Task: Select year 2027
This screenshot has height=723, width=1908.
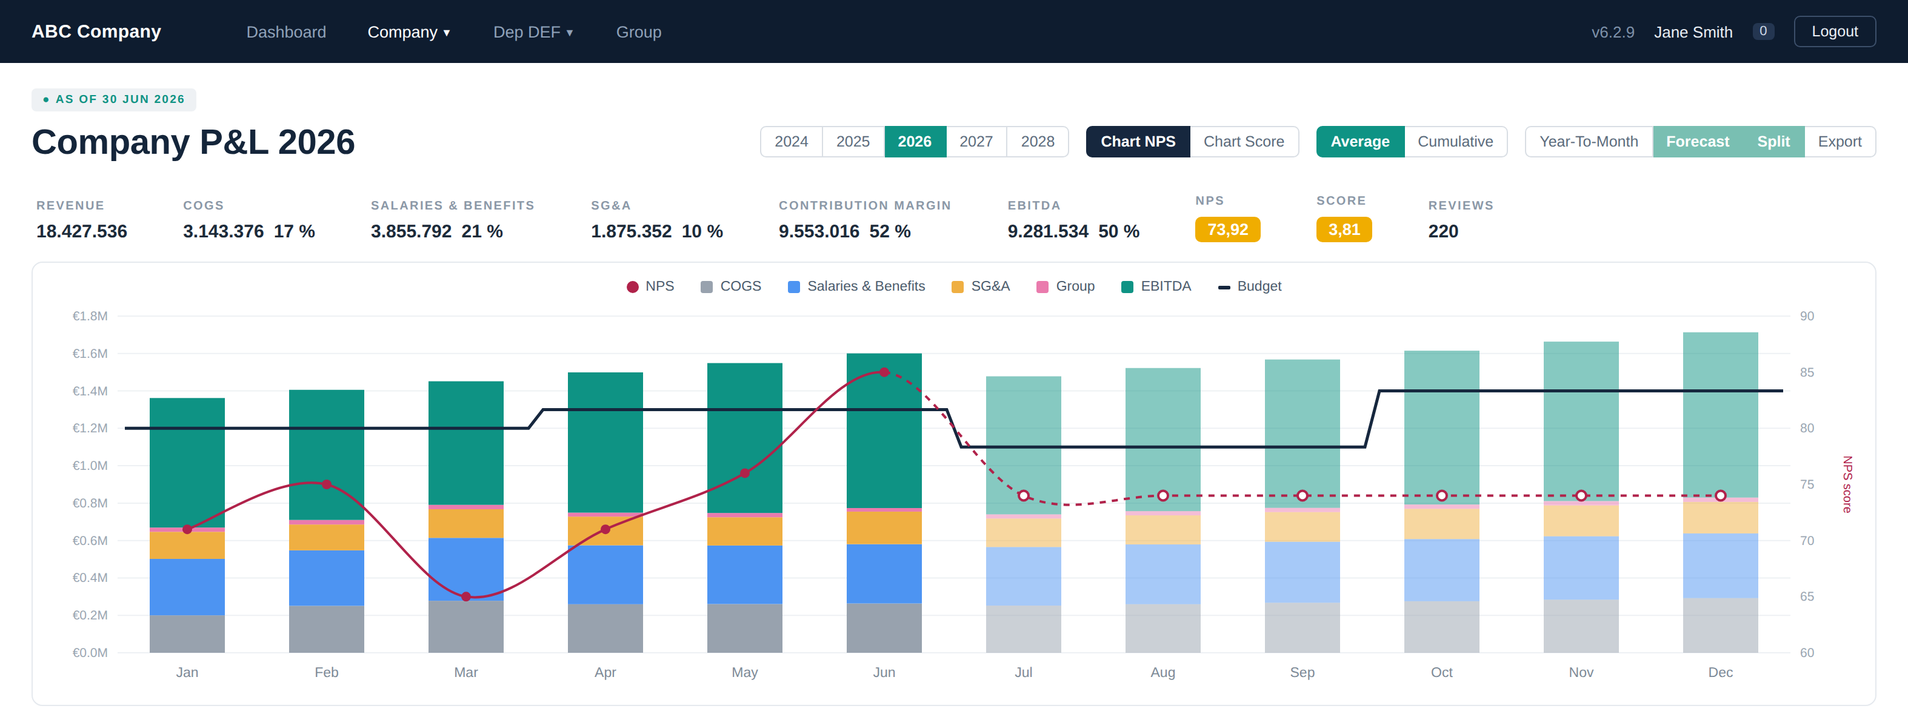Action: [976, 141]
